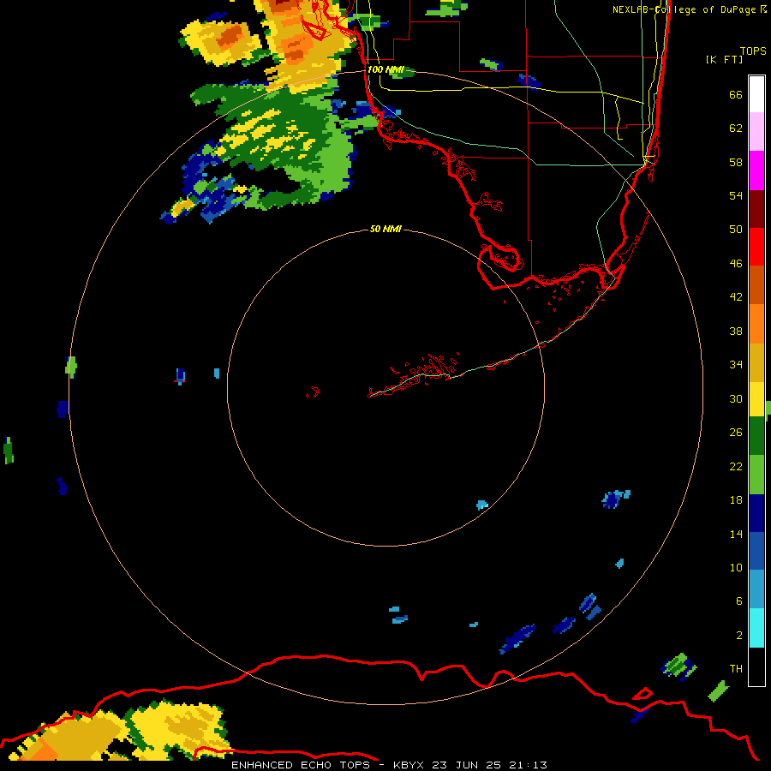
Task: Click the light pink 62 kft legend swatch
Action: coord(756,132)
